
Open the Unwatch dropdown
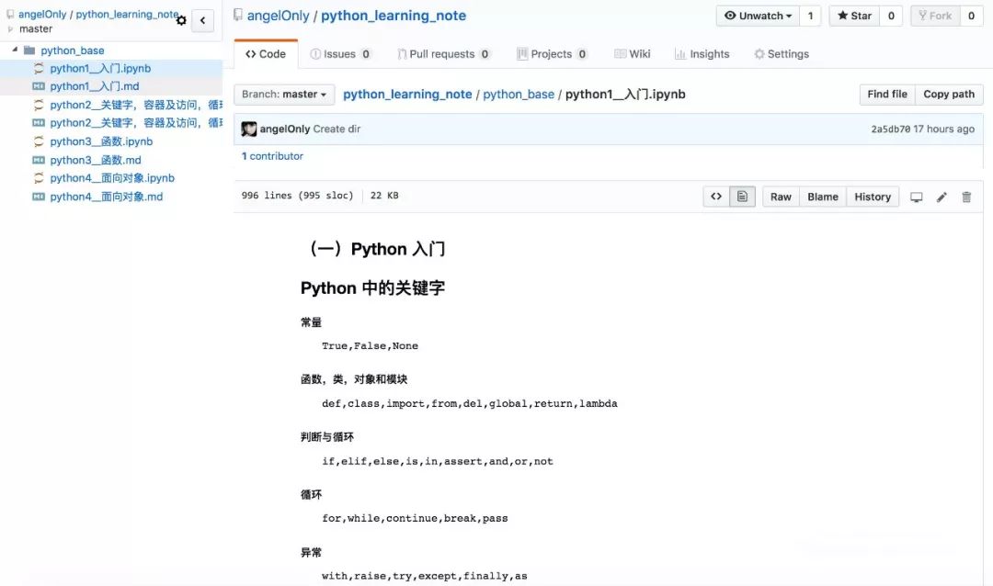[x=758, y=16]
